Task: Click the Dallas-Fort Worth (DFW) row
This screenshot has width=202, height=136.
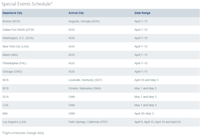Action: (101, 30)
